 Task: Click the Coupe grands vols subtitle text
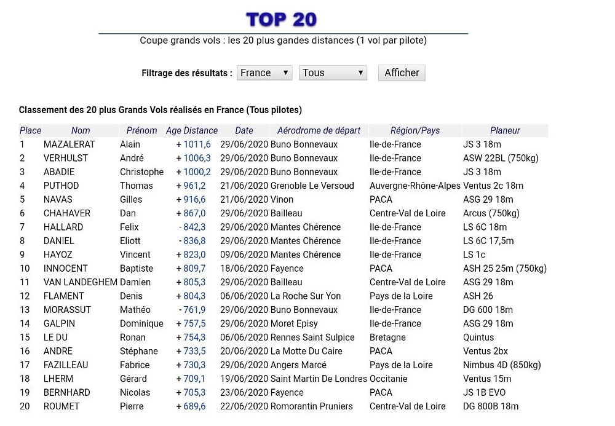pos(283,41)
